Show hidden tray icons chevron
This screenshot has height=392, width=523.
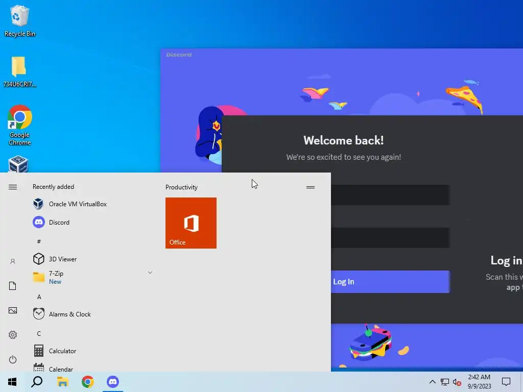point(432,382)
